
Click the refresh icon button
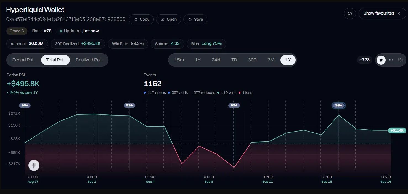pos(350,13)
